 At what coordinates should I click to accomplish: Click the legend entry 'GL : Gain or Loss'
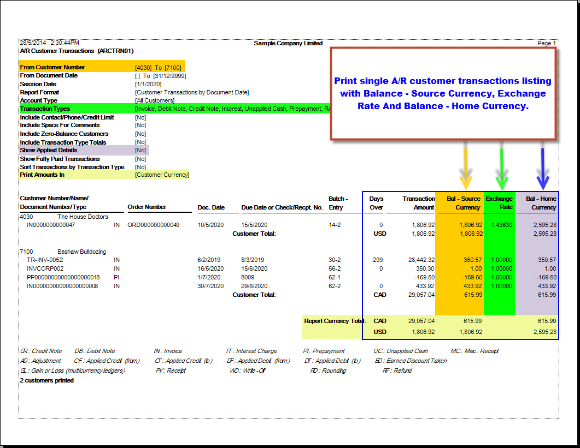tap(73, 371)
